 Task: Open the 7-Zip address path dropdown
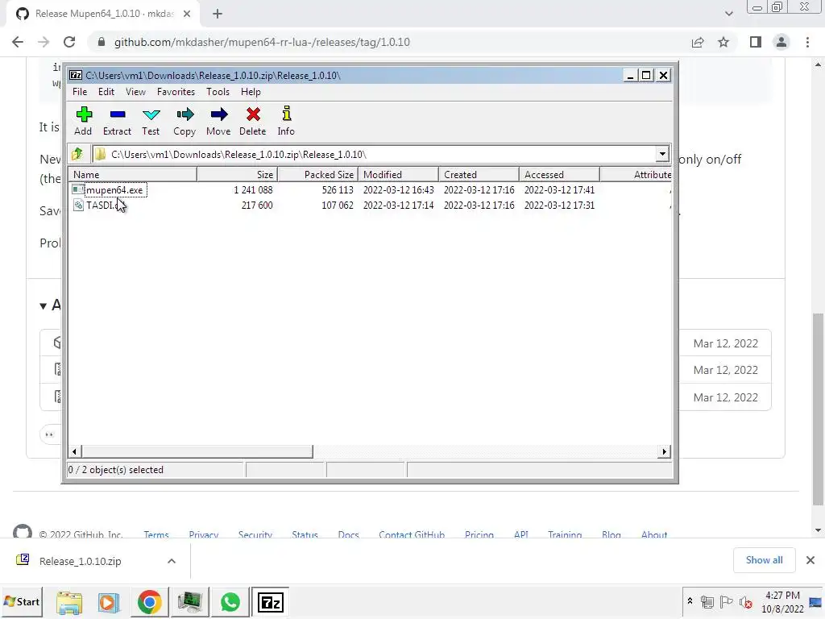click(662, 154)
